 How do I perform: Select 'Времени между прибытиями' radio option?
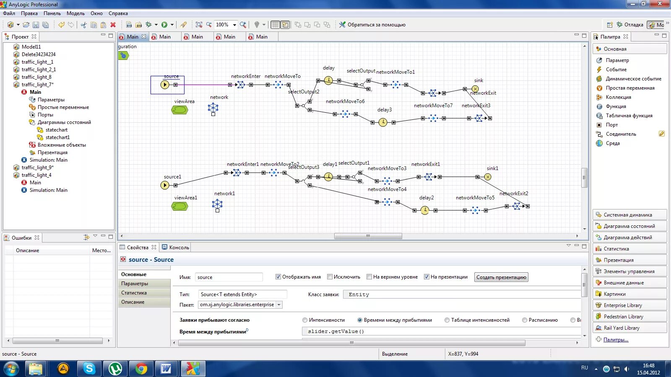360,320
